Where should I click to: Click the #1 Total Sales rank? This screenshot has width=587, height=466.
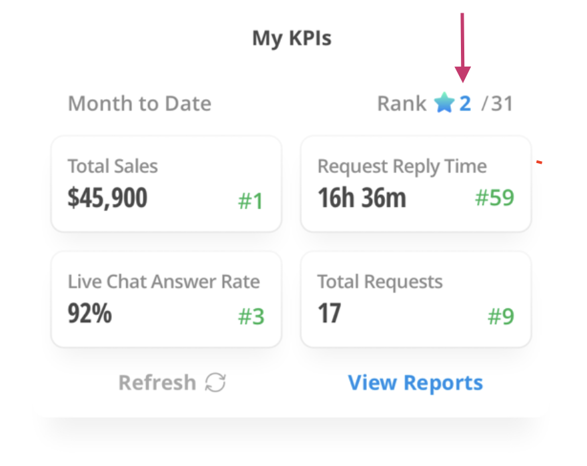click(x=250, y=201)
